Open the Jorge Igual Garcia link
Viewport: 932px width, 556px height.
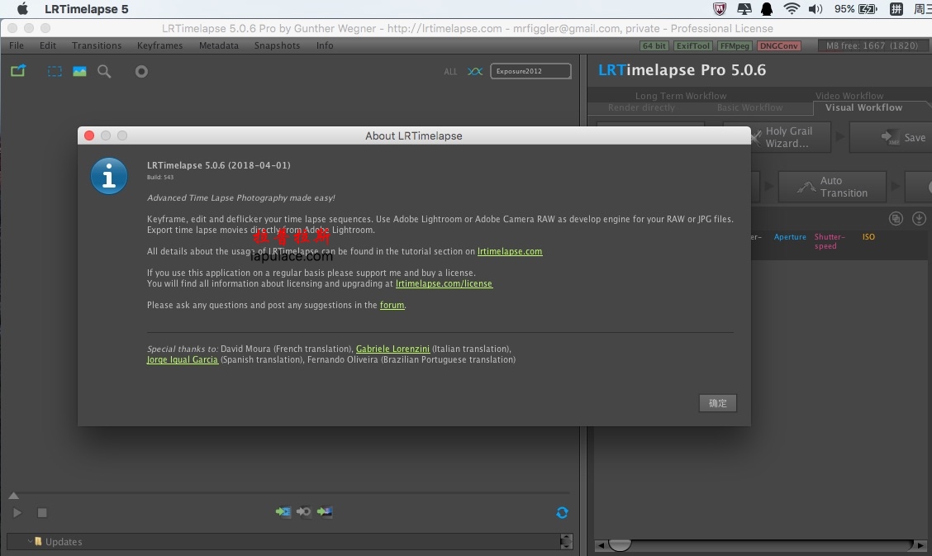tap(183, 359)
